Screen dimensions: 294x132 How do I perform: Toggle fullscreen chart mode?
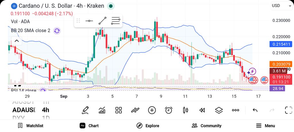point(289,110)
